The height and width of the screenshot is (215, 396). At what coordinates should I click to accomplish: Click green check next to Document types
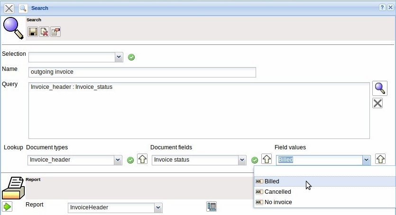130,160
